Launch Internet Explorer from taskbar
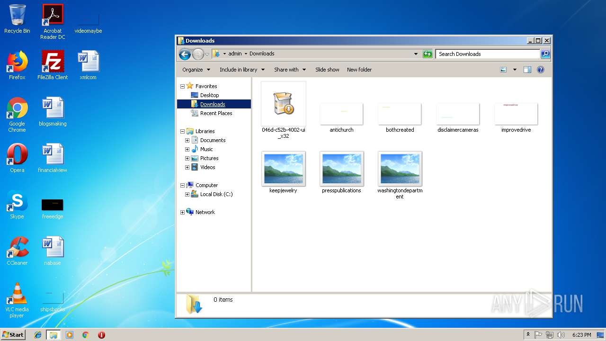606x341 pixels. click(x=38, y=335)
